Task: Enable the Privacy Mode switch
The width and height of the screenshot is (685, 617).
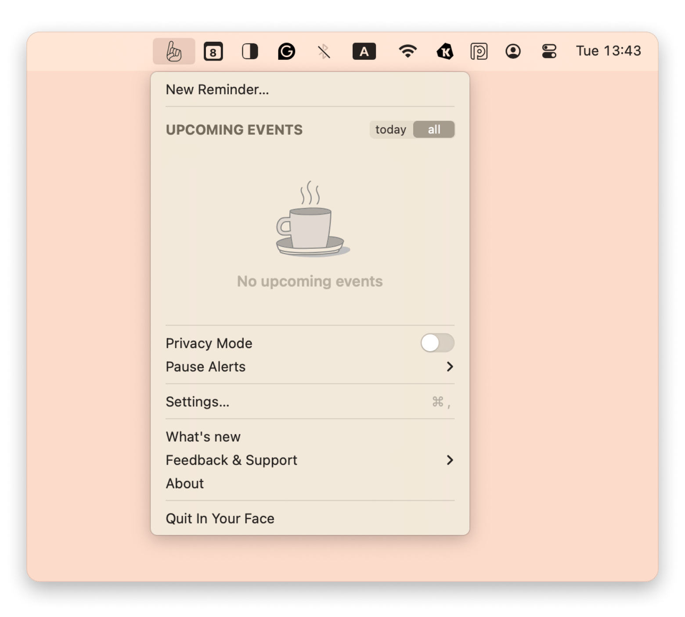Action: [x=437, y=343]
